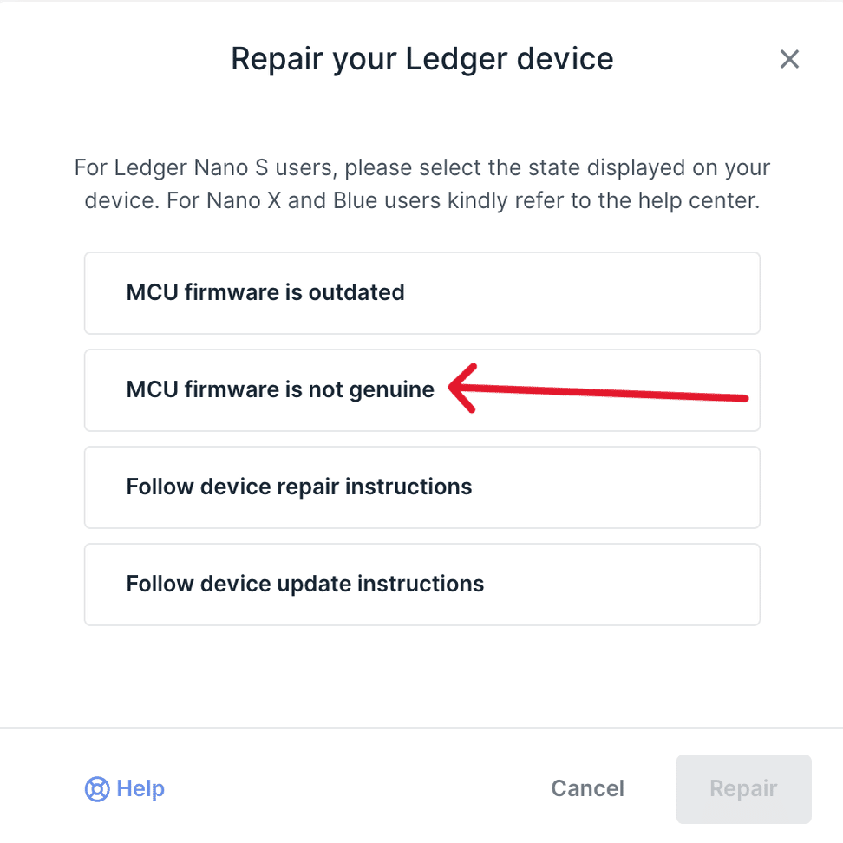Select "Follow device repair instructions" option
843x843 pixels.
pyautogui.click(x=421, y=487)
